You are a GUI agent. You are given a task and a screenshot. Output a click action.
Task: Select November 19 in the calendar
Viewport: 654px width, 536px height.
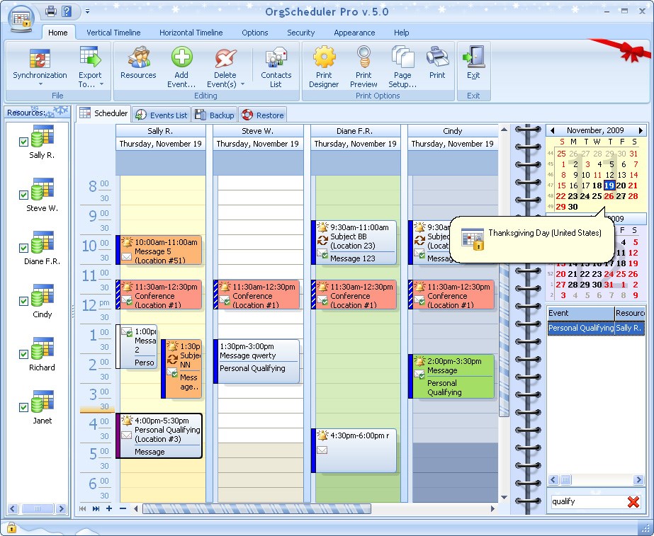[609, 186]
